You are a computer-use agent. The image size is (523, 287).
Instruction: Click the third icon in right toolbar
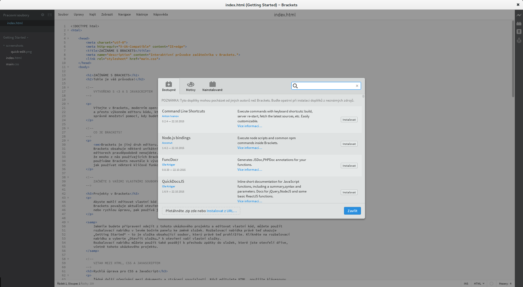(x=519, y=32)
